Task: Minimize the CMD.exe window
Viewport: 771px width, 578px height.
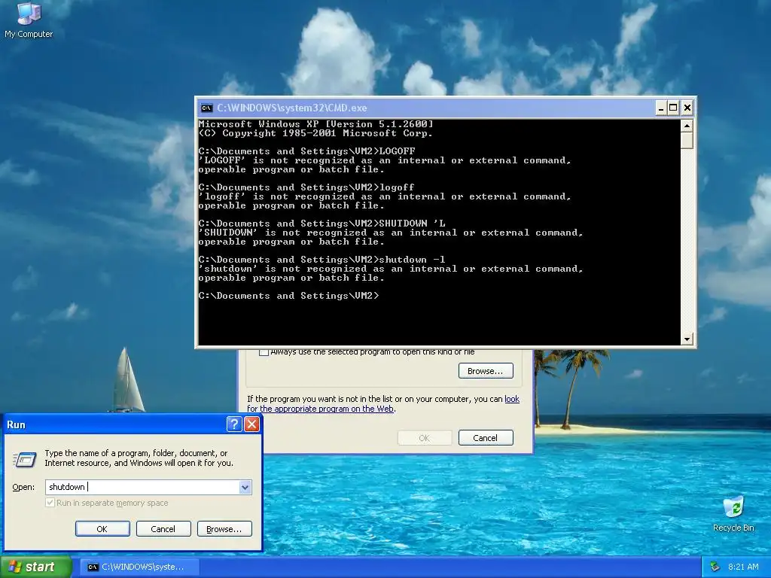Action: coord(661,108)
